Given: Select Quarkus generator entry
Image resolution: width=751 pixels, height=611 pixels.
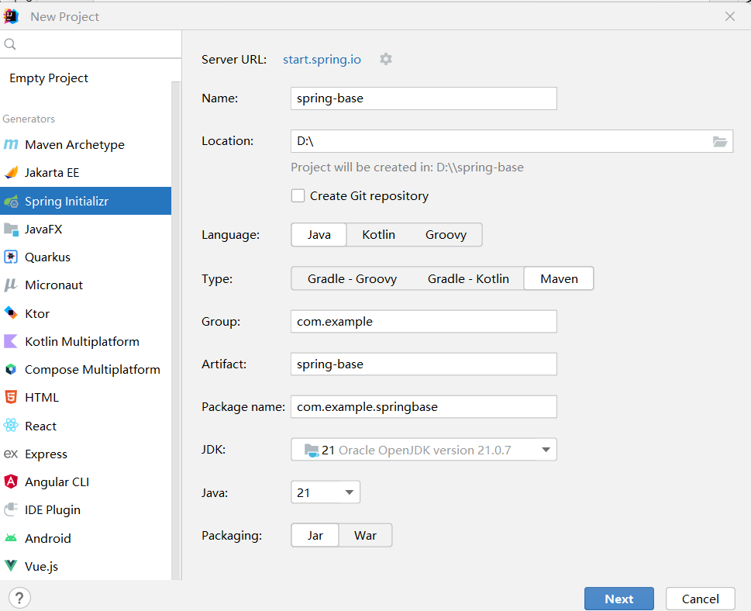Looking at the screenshot, I should pyautogui.click(x=86, y=257).
